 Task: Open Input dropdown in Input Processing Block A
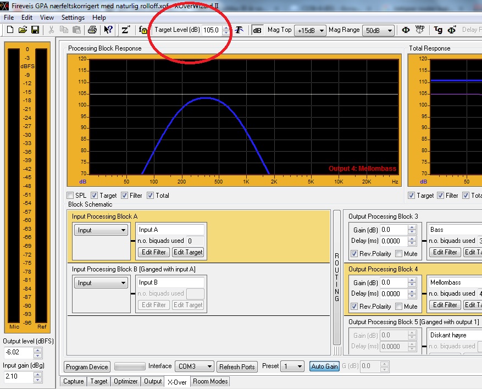pos(101,230)
